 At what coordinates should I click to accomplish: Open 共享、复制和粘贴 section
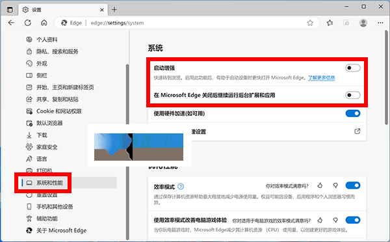point(57,100)
